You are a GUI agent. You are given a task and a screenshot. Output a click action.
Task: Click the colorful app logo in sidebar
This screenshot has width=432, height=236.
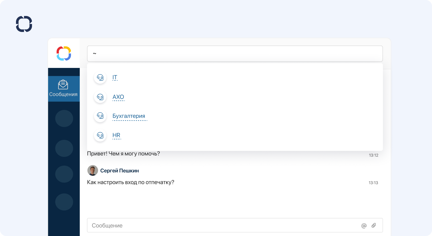(64, 53)
